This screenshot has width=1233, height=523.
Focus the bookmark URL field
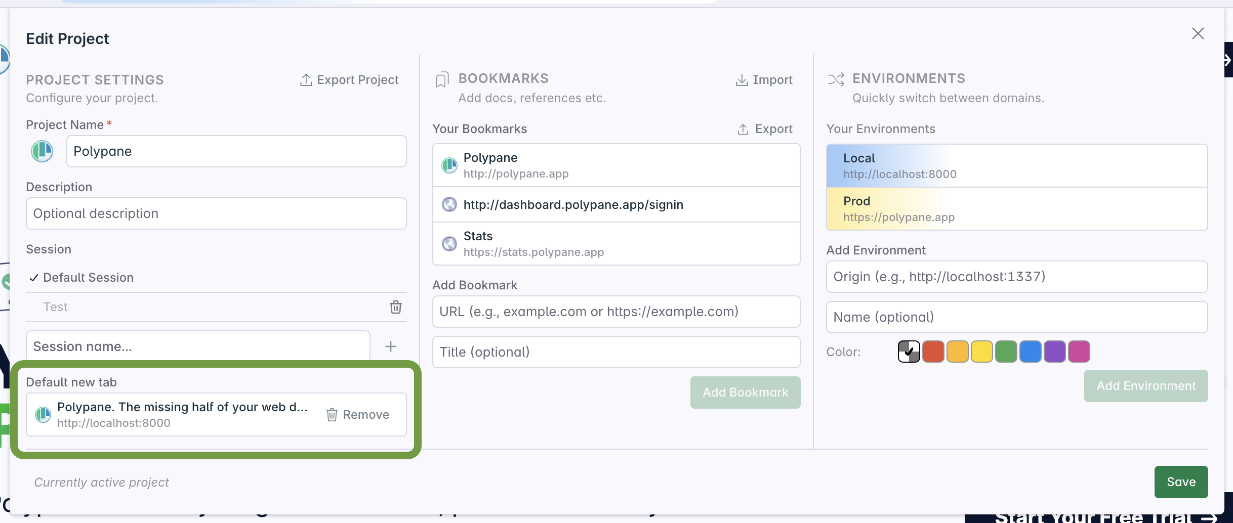pyautogui.click(x=616, y=312)
